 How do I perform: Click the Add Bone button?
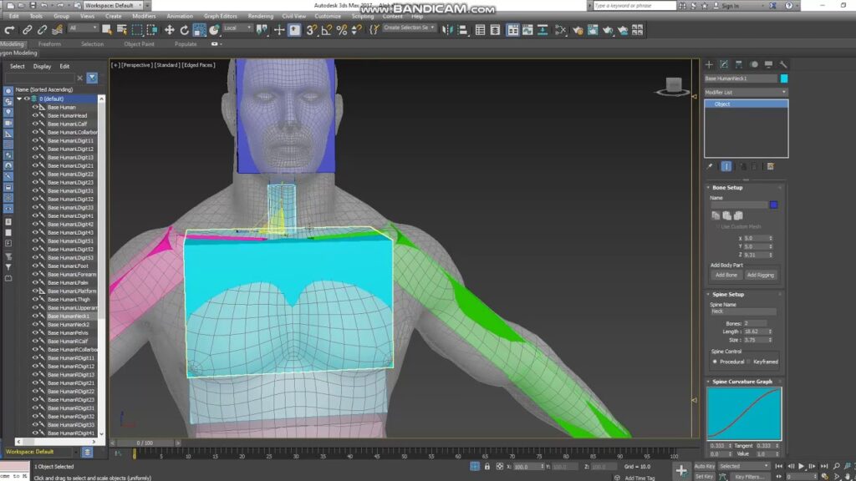coord(726,275)
